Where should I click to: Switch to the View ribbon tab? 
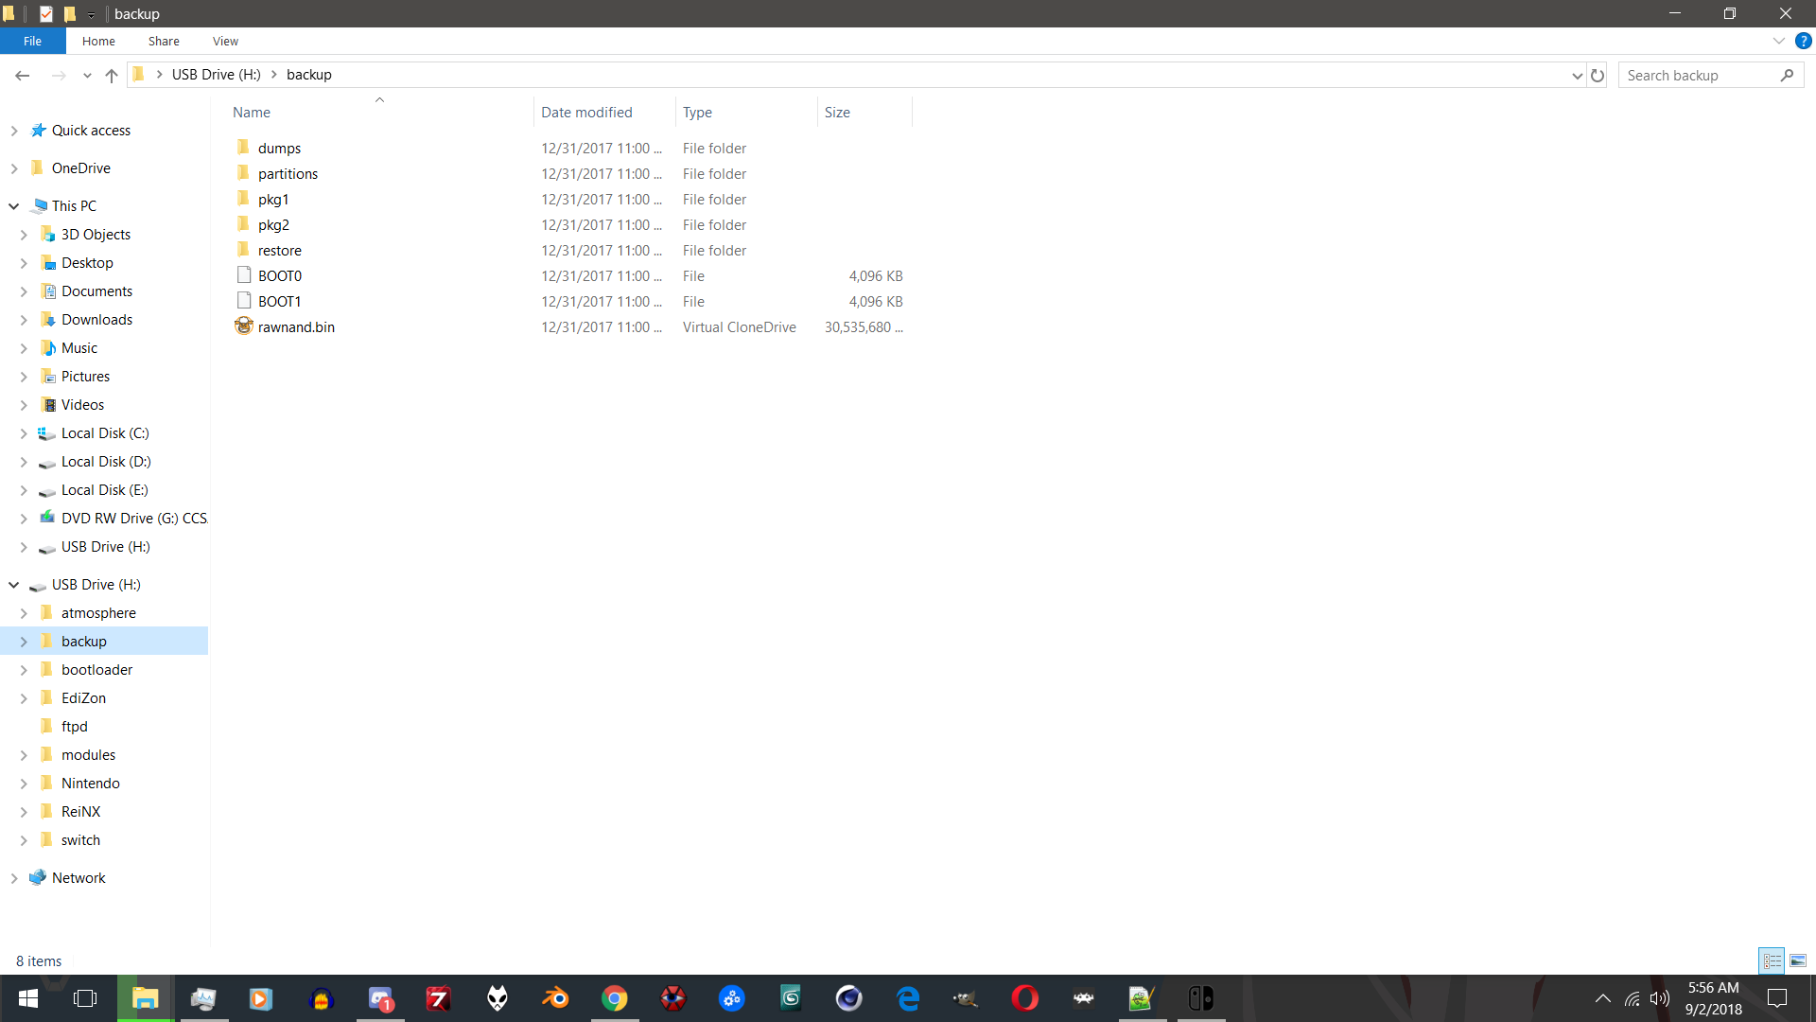click(225, 41)
